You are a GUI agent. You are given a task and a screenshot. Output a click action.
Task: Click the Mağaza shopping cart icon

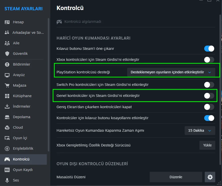(x=7, y=85)
